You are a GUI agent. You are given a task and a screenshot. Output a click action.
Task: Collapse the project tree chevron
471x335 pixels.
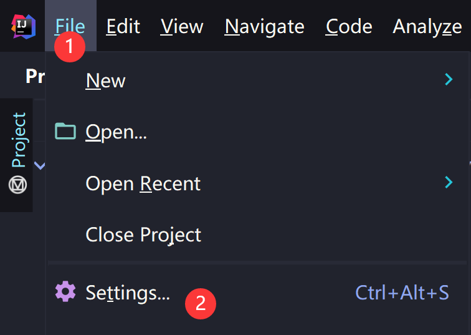(40, 165)
